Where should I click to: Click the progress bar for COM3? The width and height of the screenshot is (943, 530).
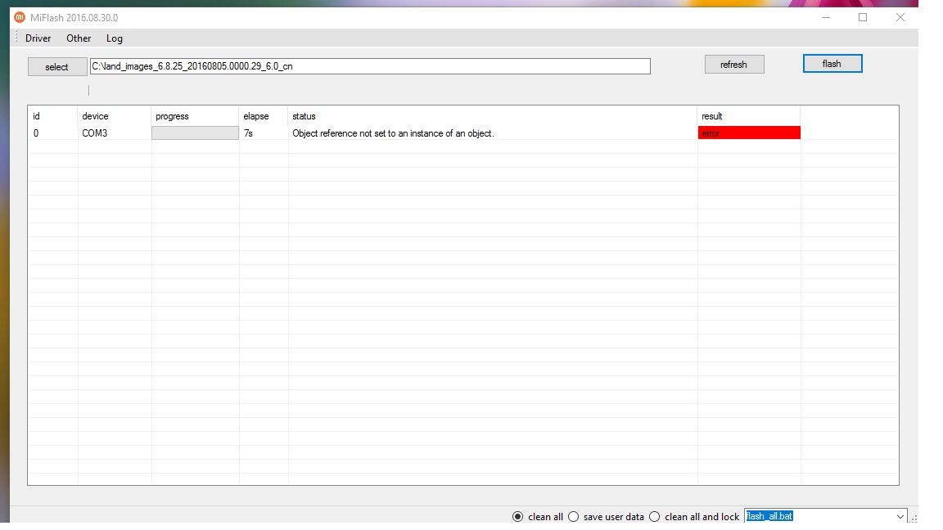pyautogui.click(x=195, y=133)
